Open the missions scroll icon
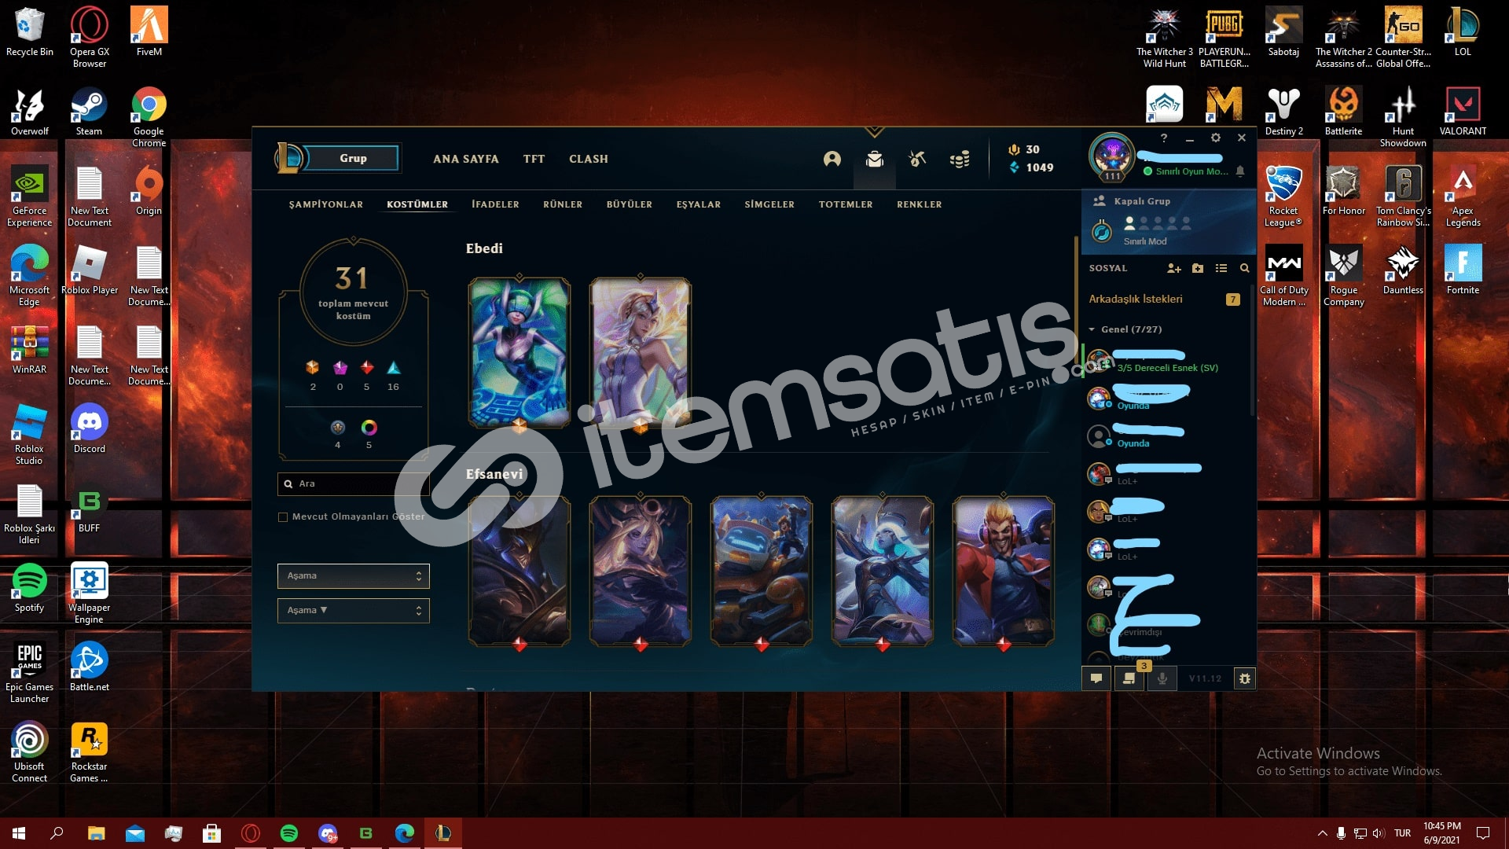Viewport: 1509px width, 849px height. tap(1129, 678)
